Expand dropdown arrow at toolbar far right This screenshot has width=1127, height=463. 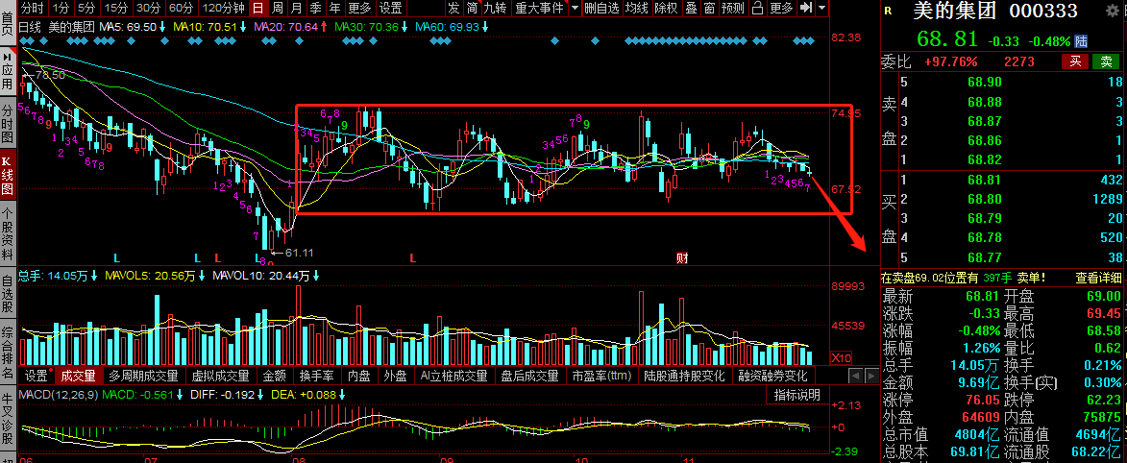(822, 8)
